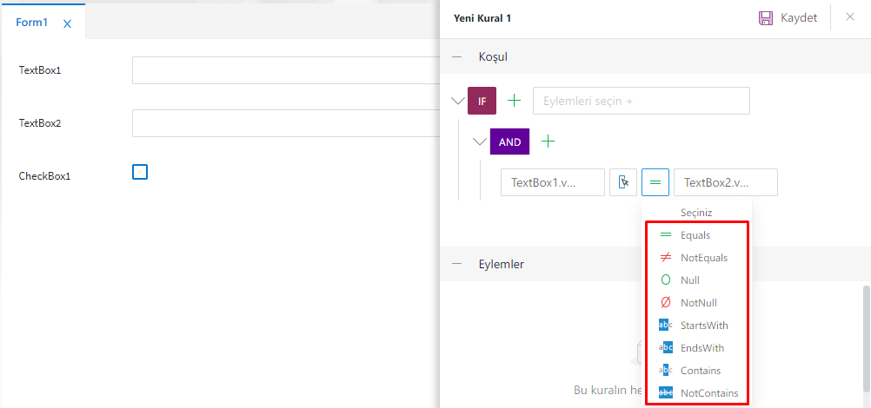Select NotEquals from operator list

point(704,258)
